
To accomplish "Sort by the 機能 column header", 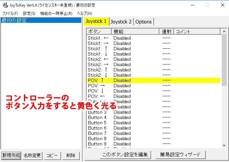I will pos(135,31).
